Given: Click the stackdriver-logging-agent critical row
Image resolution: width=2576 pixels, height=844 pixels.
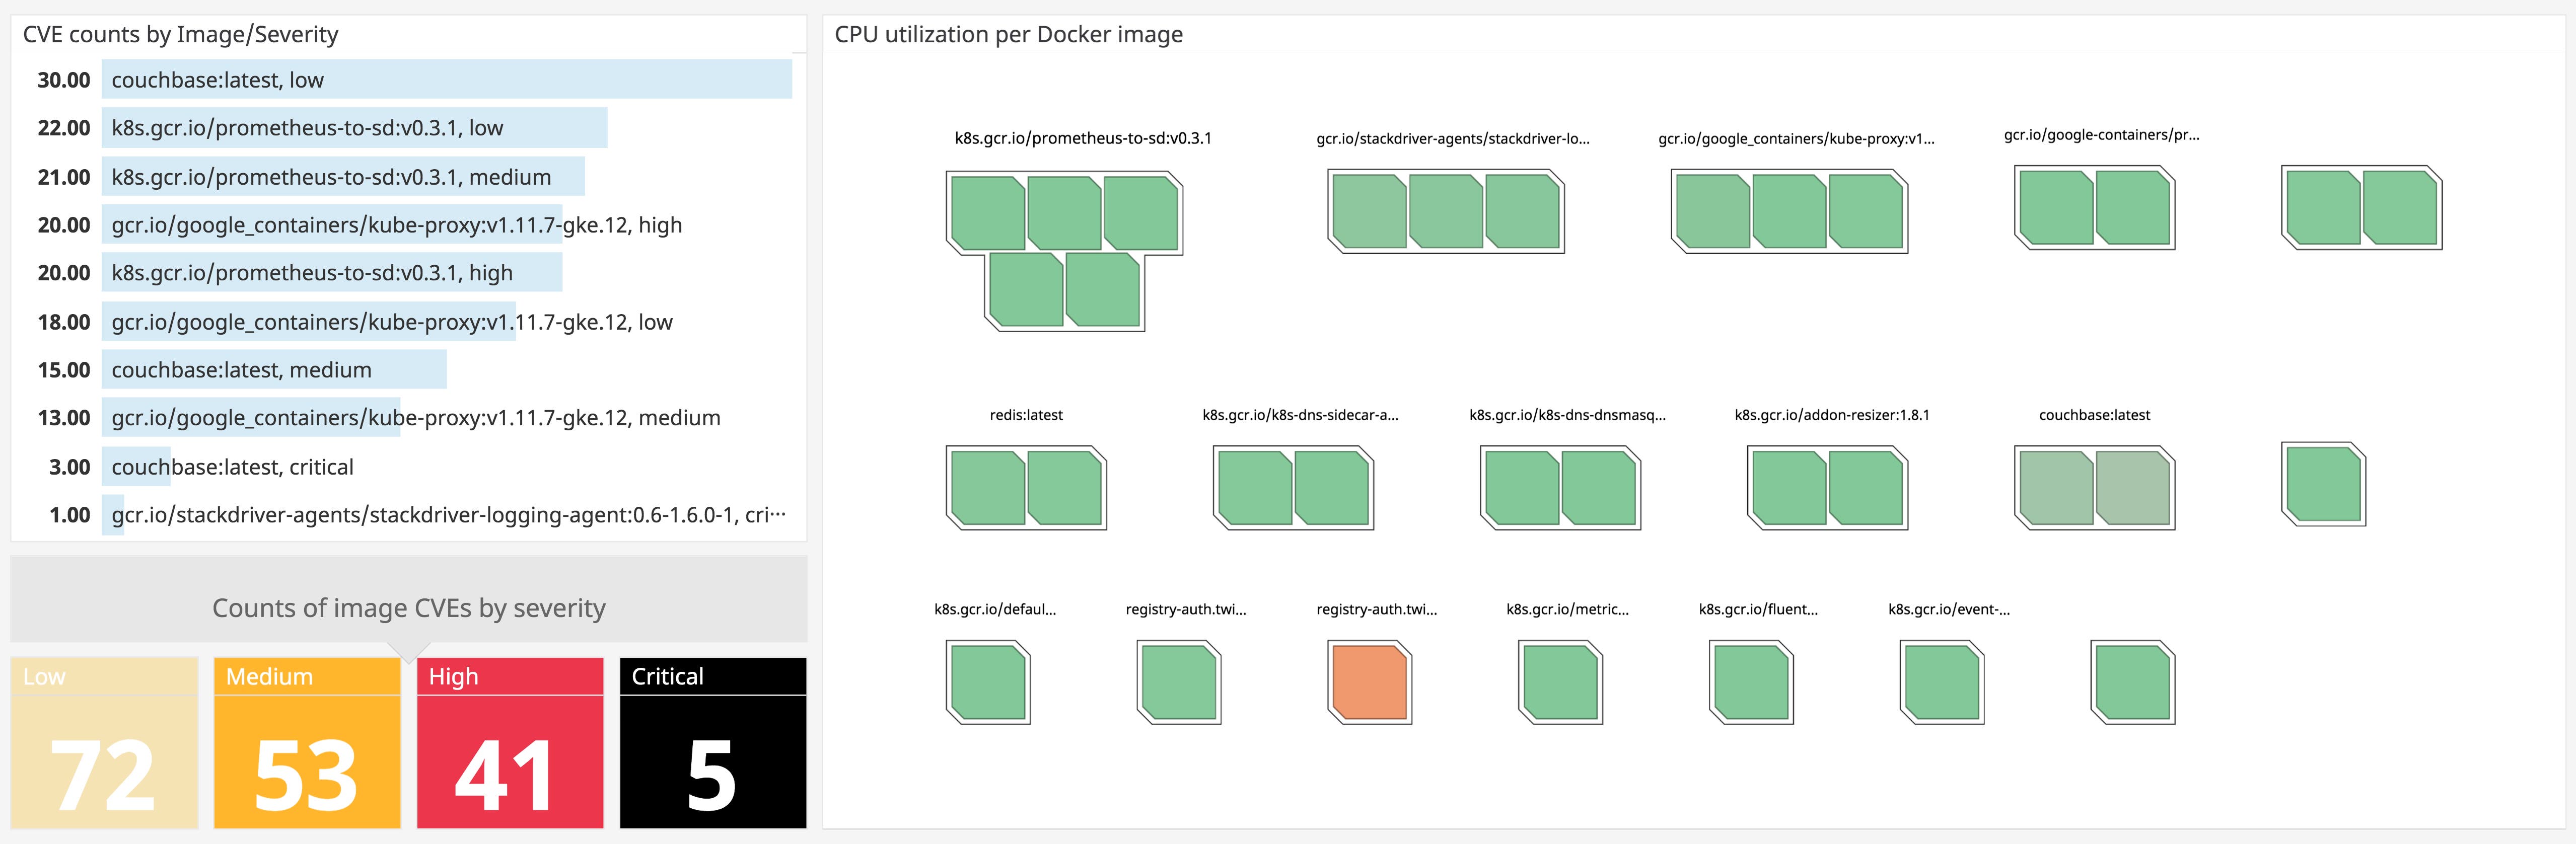Looking at the screenshot, I should coord(446,515).
